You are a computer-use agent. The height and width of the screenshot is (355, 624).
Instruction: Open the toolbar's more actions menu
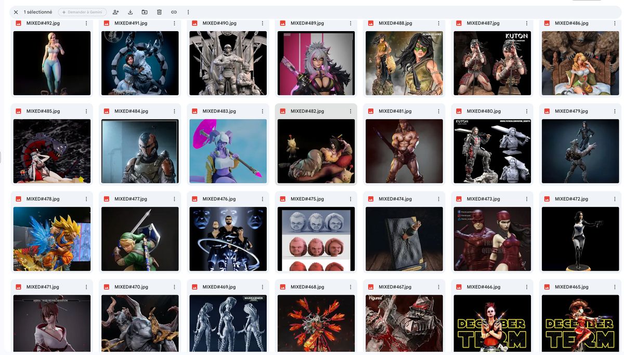pyautogui.click(x=188, y=12)
